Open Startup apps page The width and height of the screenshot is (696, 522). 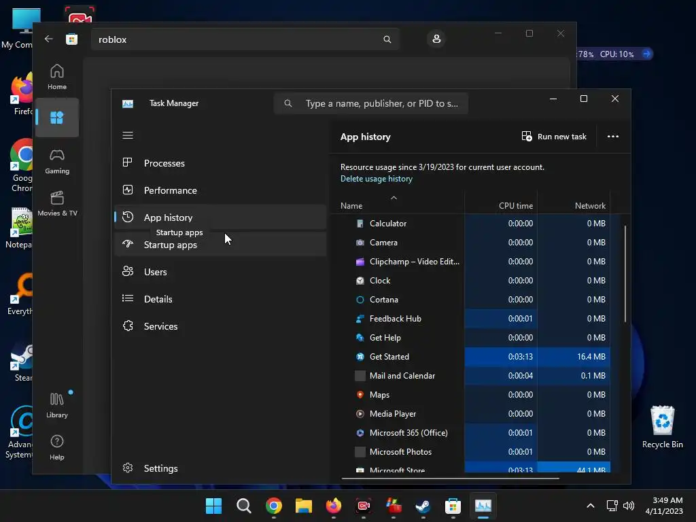click(220, 245)
